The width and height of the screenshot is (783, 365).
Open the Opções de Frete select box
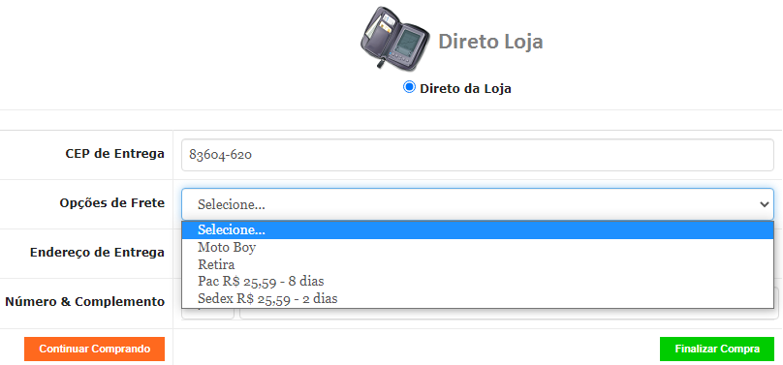pyautogui.click(x=478, y=204)
